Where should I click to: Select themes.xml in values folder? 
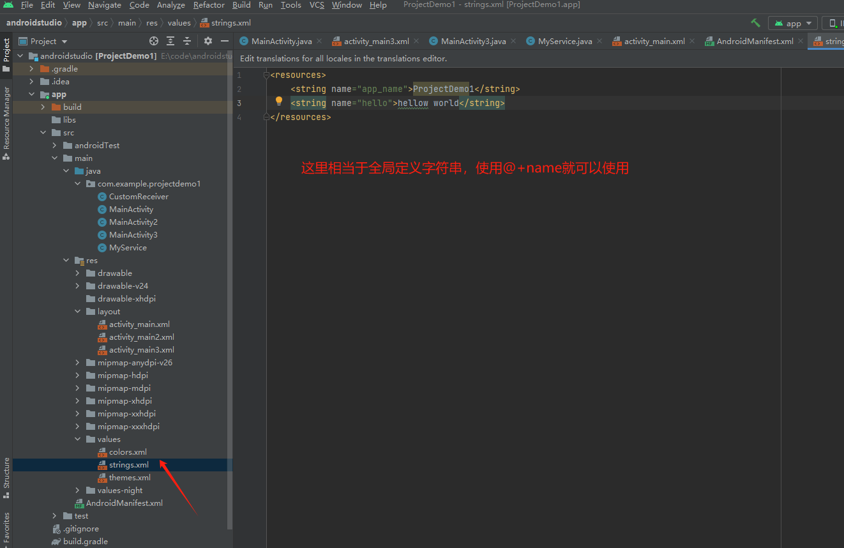coord(130,477)
